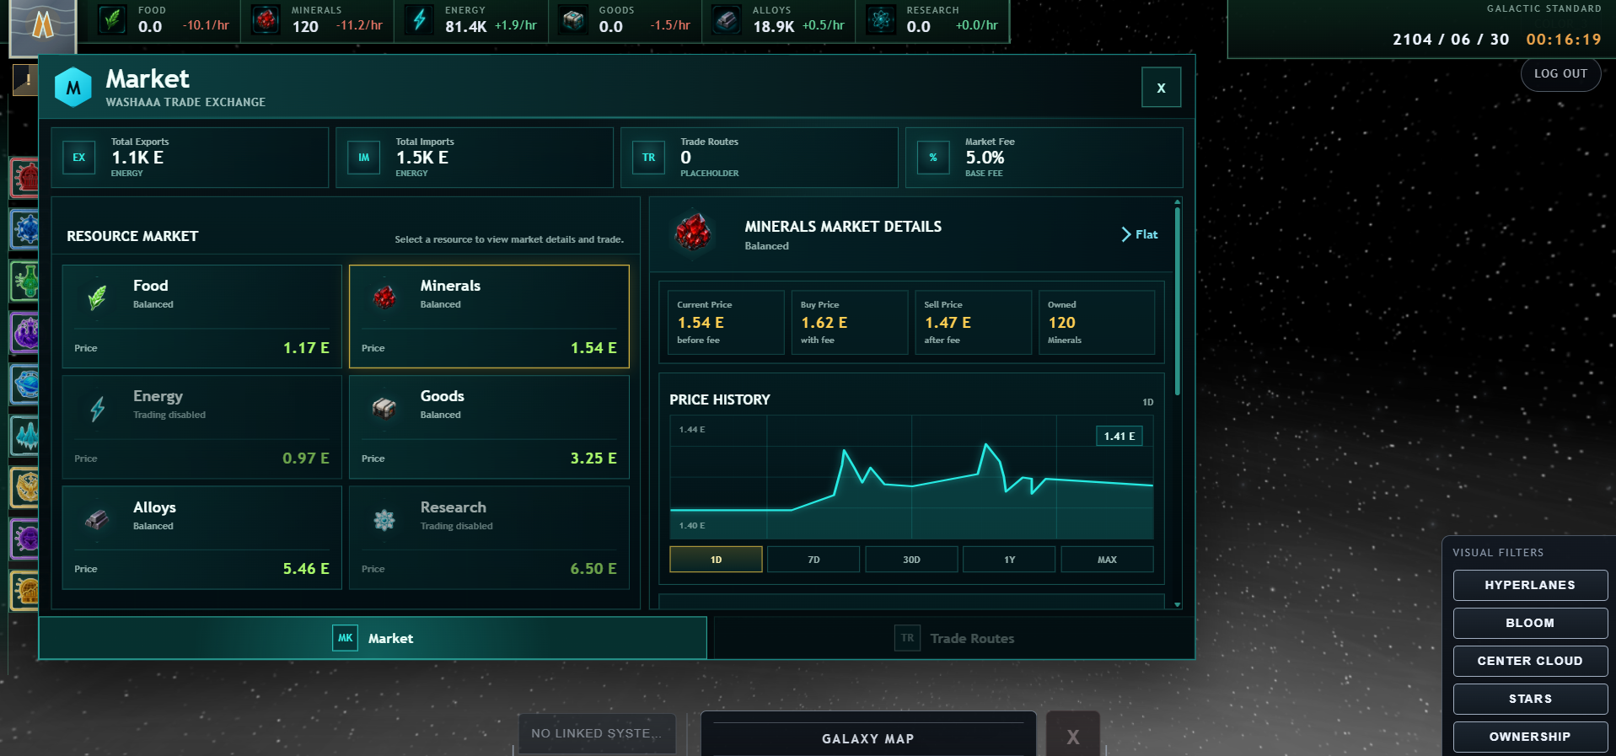The width and height of the screenshot is (1616, 756).
Task: Select the Energy resource card
Action: click(x=201, y=427)
